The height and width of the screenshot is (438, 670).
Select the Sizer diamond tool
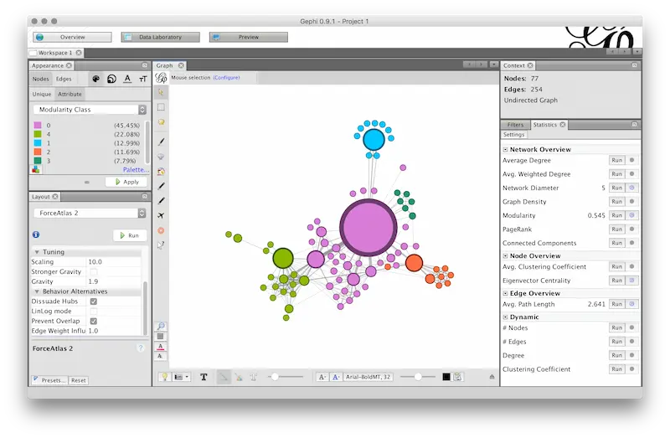[161, 157]
